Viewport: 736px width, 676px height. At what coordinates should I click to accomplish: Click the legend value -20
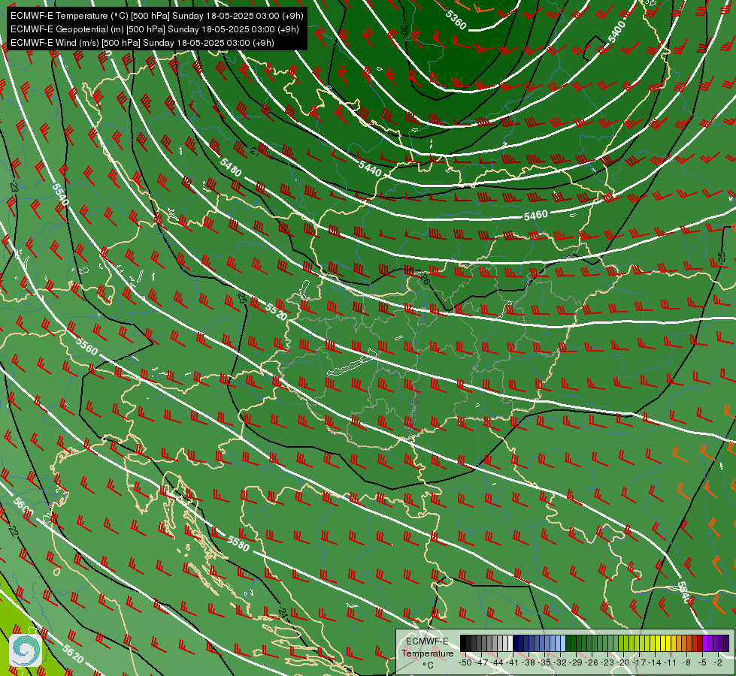(x=623, y=662)
